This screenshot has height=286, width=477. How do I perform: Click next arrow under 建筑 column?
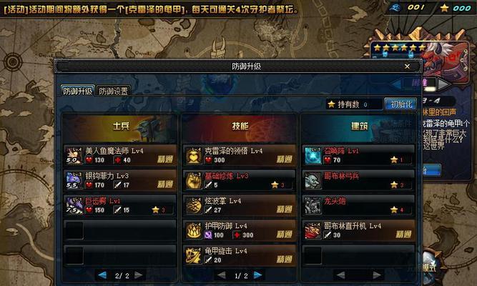pyautogui.click(x=377, y=275)
